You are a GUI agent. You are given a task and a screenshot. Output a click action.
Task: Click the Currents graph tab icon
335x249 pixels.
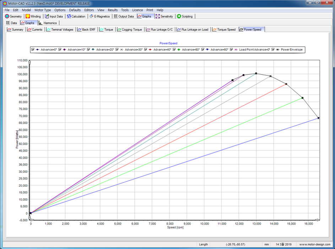tap(29, 29)
